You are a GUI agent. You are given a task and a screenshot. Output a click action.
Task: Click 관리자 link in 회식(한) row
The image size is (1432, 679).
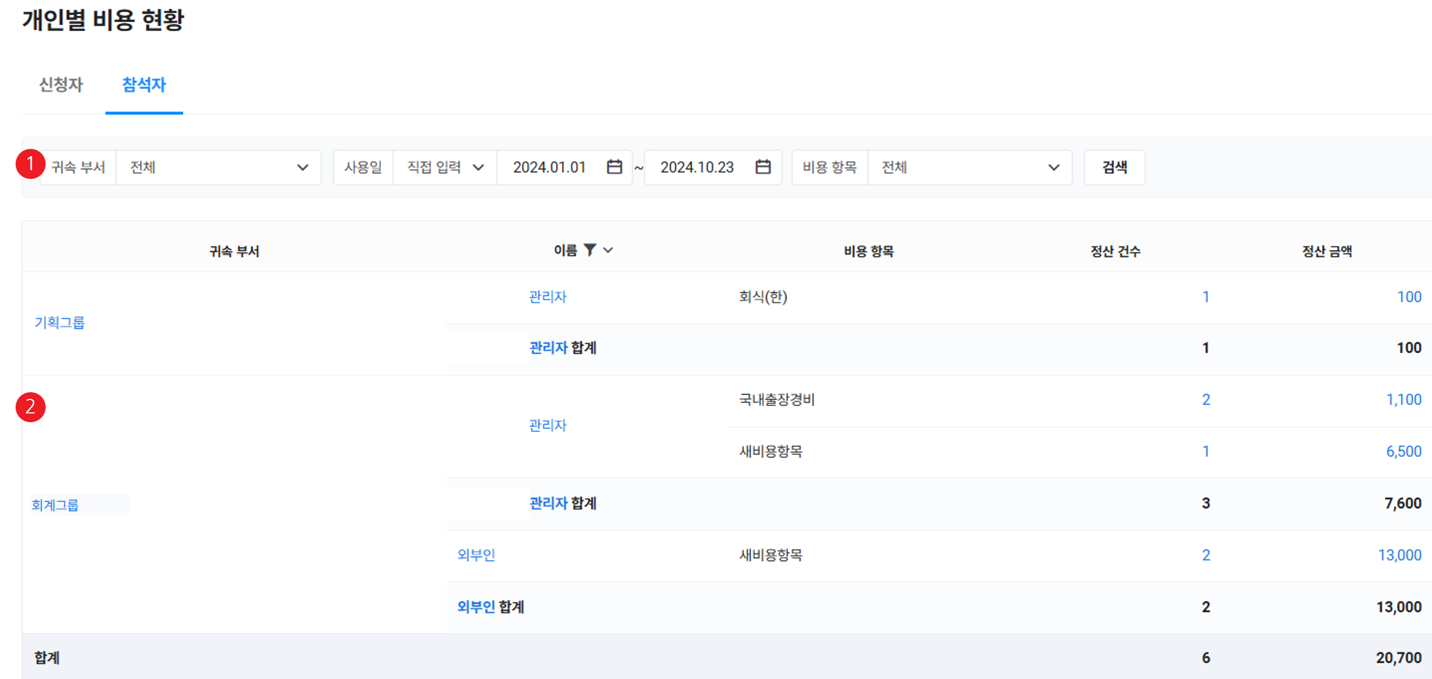click(547, 297)
